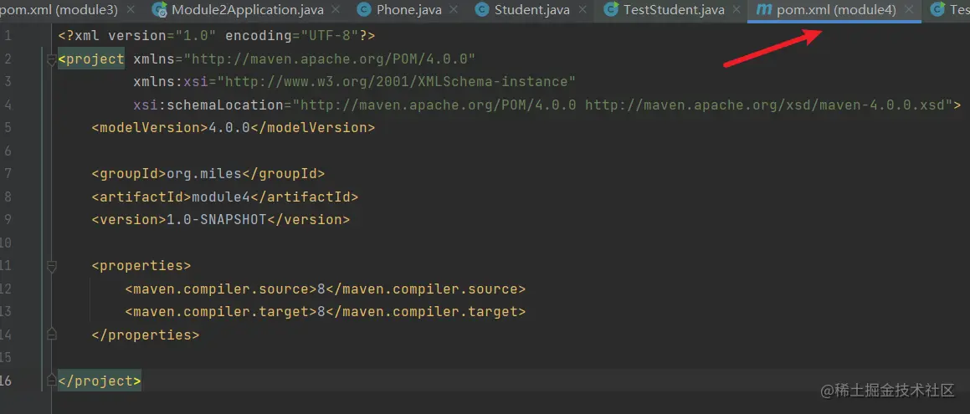Close the Student.java tab
The image size is (970, 414).
point(583,10)
